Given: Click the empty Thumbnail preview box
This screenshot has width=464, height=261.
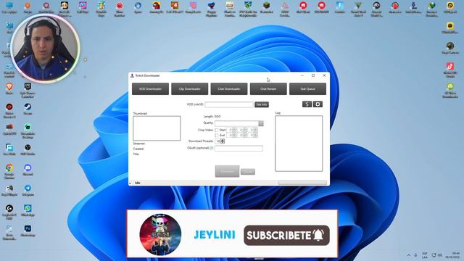Looking at the screenshot, I should pyautogui.click(x=157, y=128).
